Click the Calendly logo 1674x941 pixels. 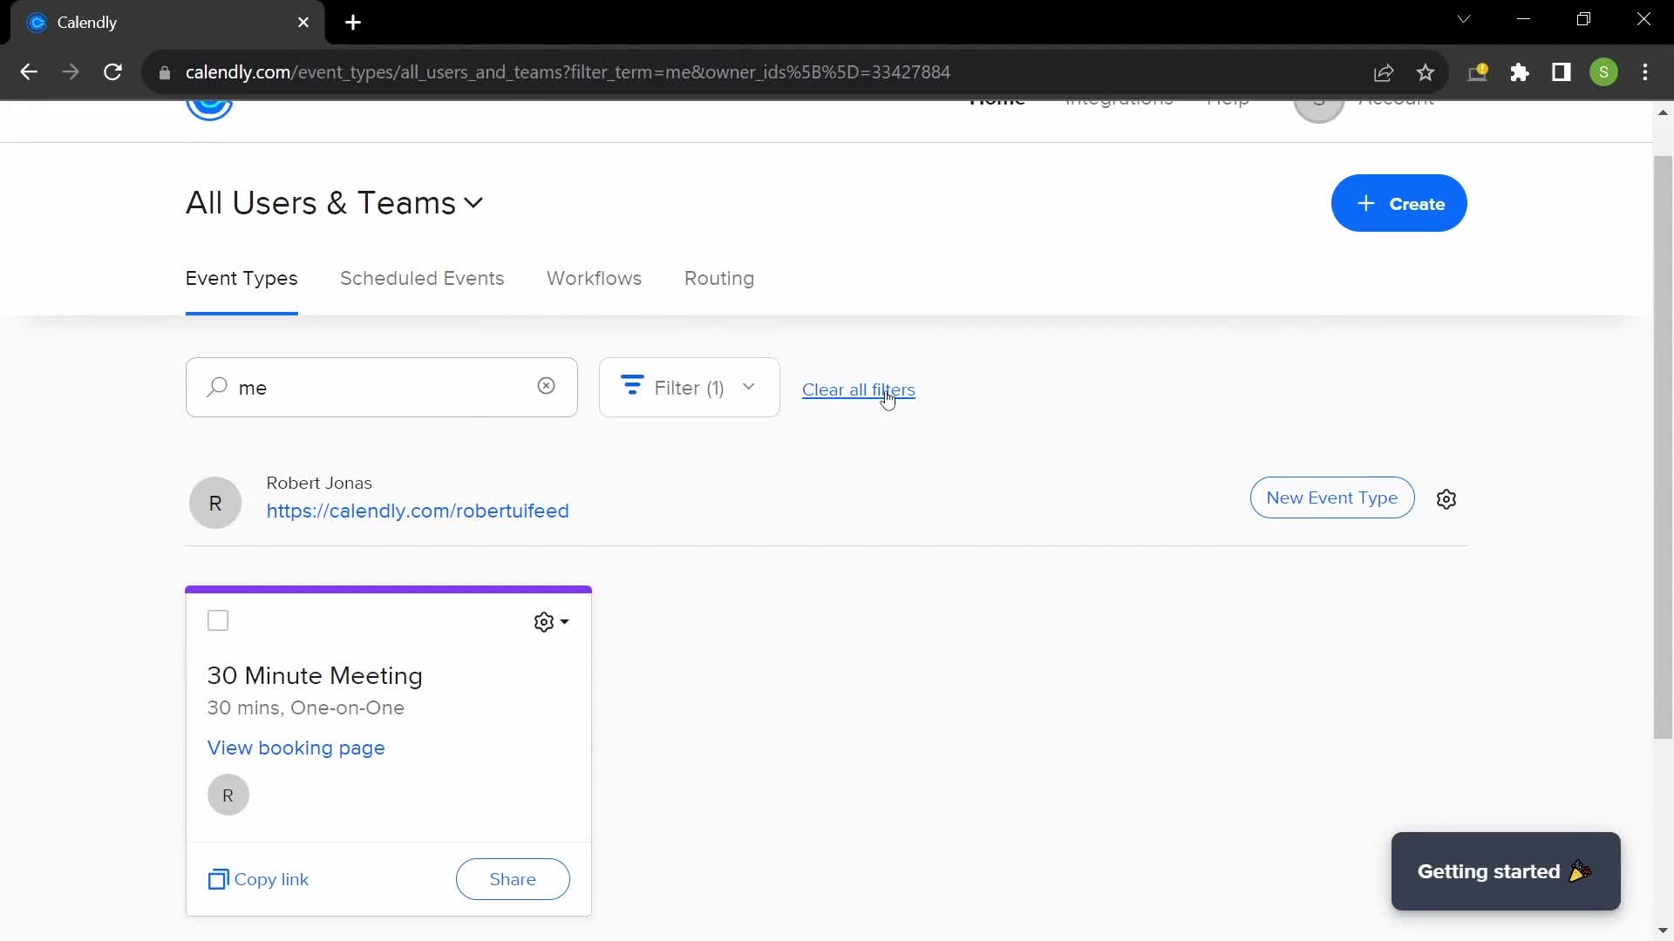[209, 108]
